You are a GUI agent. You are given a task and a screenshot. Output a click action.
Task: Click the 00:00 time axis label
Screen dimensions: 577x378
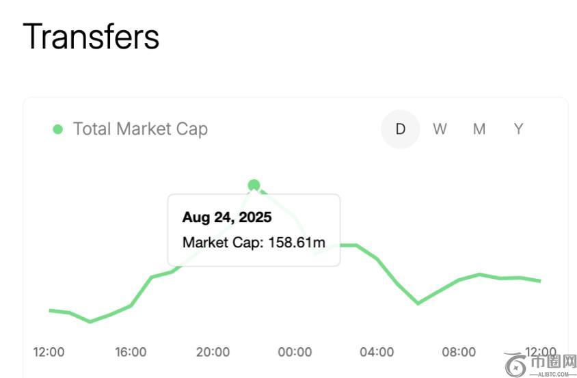point(295,352)
